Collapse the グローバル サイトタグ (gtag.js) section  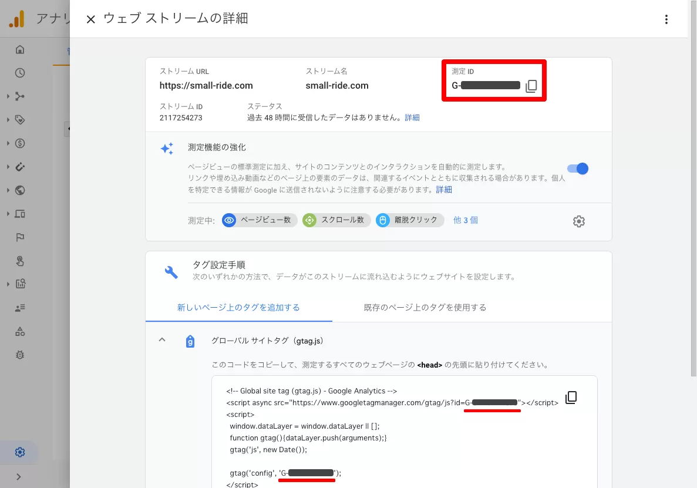(162, 339)
